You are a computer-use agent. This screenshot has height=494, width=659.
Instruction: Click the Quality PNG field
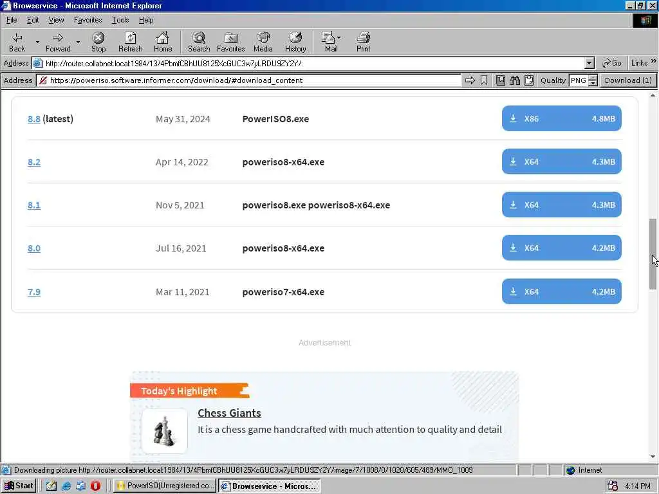(579, 80)
